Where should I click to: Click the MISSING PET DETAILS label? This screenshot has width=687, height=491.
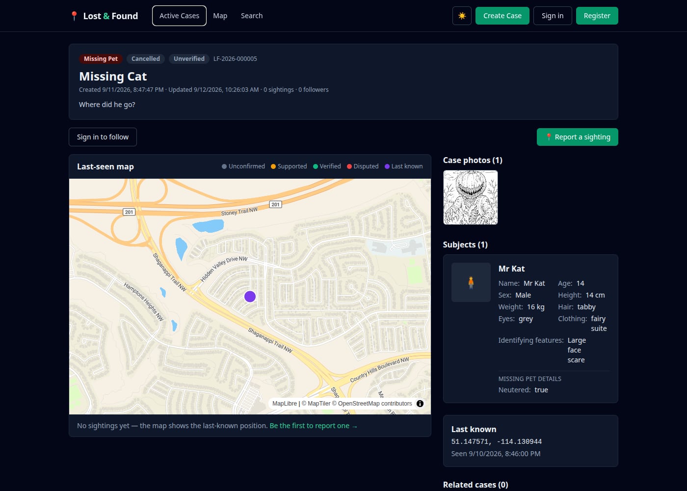point(529,379)
